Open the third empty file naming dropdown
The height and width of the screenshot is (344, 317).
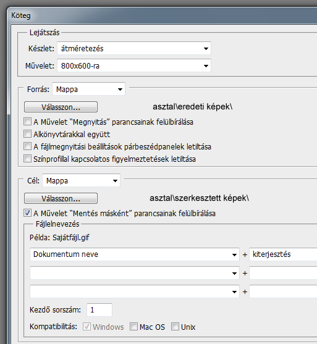pos(135,292)
